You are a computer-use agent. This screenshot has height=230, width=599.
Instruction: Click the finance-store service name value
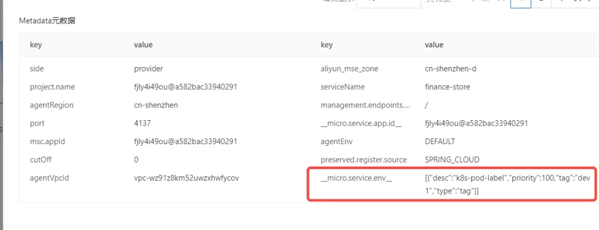[x=447, y=87]
